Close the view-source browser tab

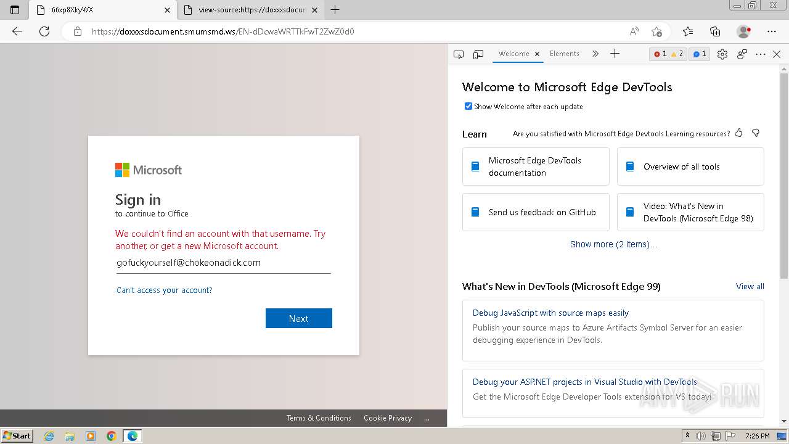pos(314,10)
